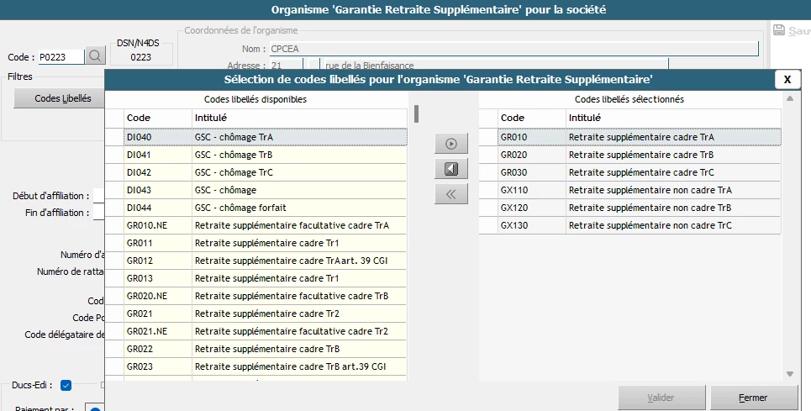
Task: Select row DI041 GSC - chômage TrB
Action: tap(266, 155)
